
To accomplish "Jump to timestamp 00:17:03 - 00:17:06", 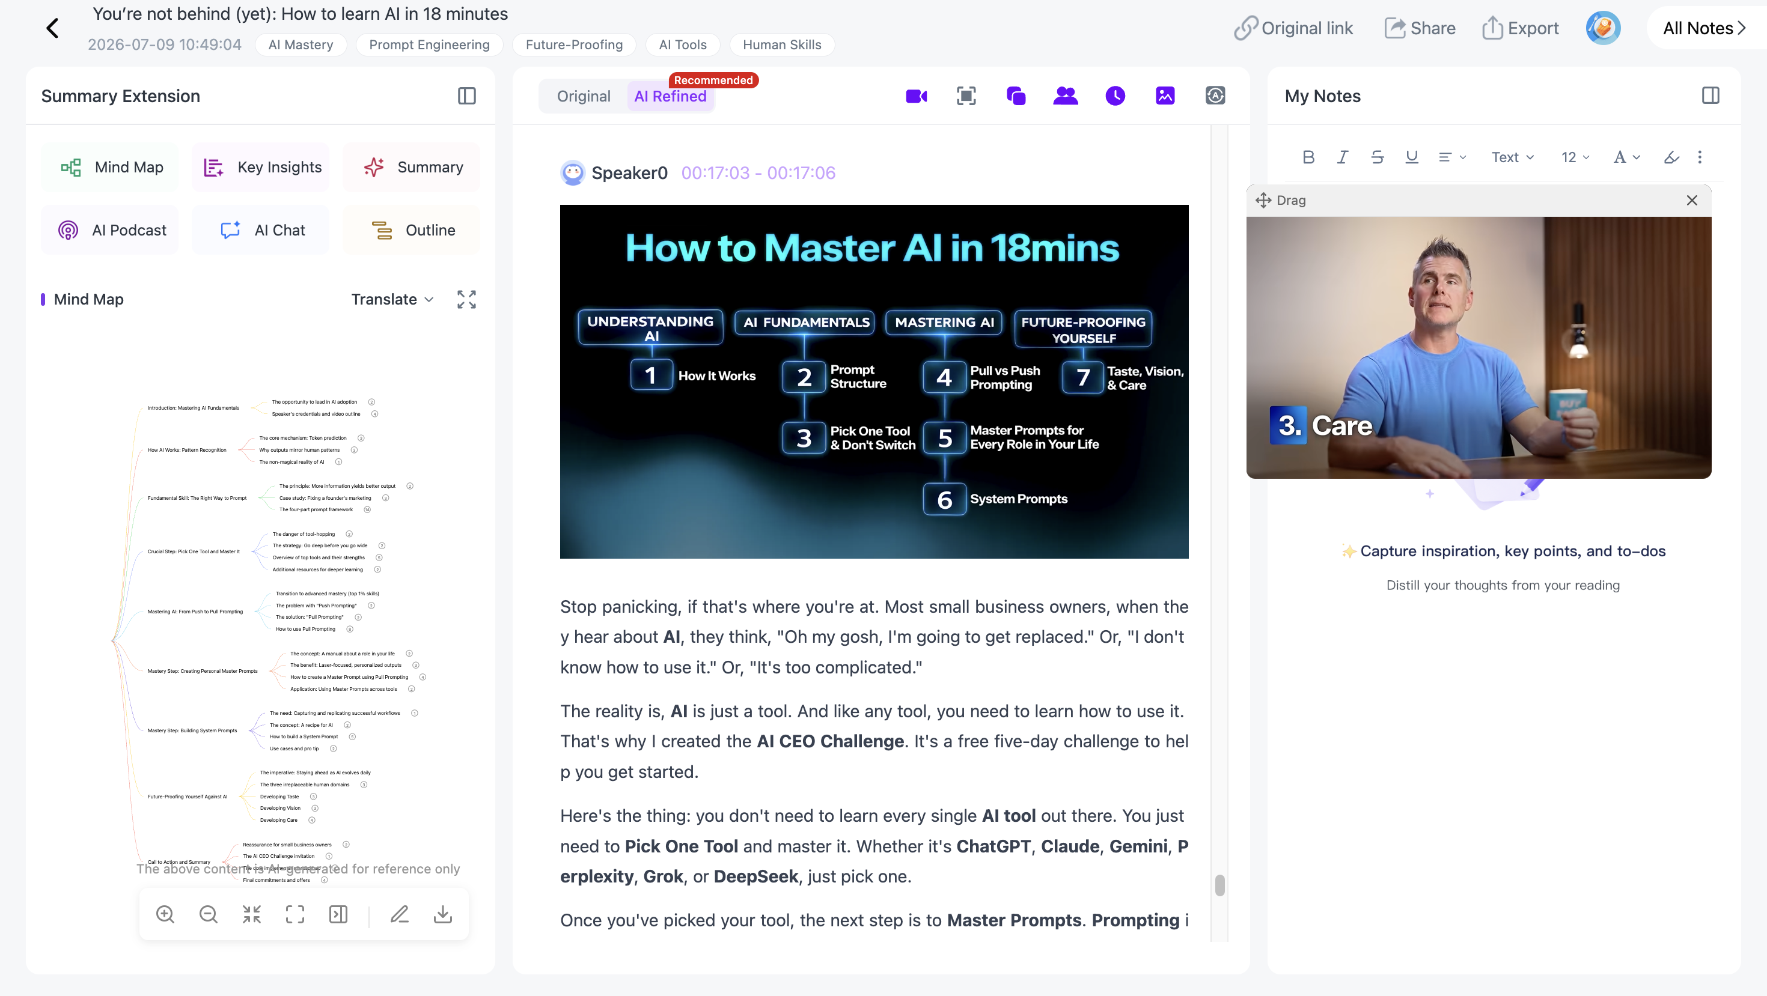I will pyautogui.click(x=758, y=173).
